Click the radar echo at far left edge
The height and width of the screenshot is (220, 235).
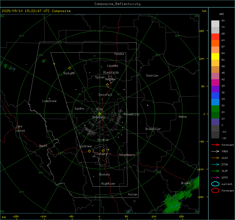click(8, 66)
